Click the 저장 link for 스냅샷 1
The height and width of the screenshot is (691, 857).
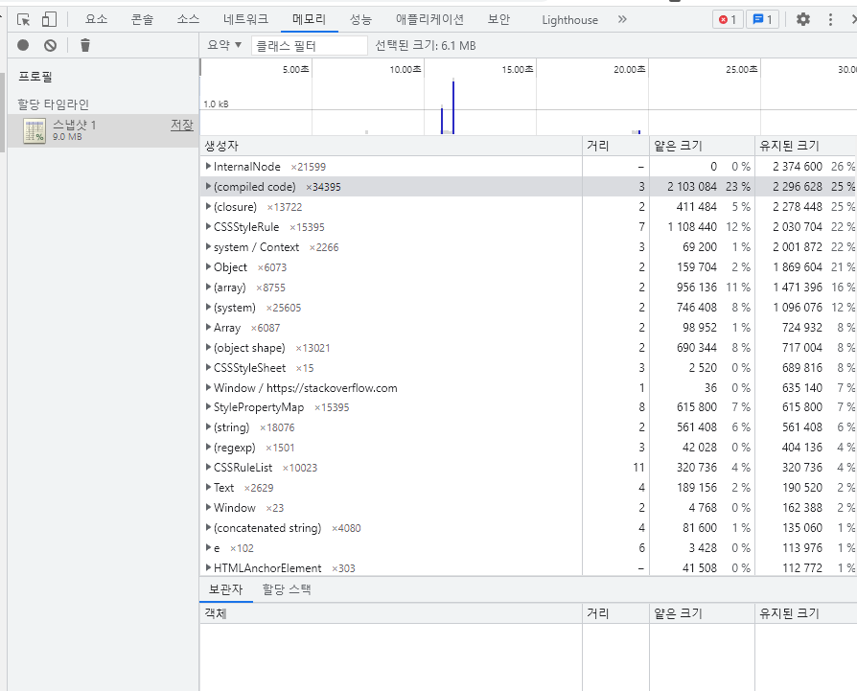point(181,125)
